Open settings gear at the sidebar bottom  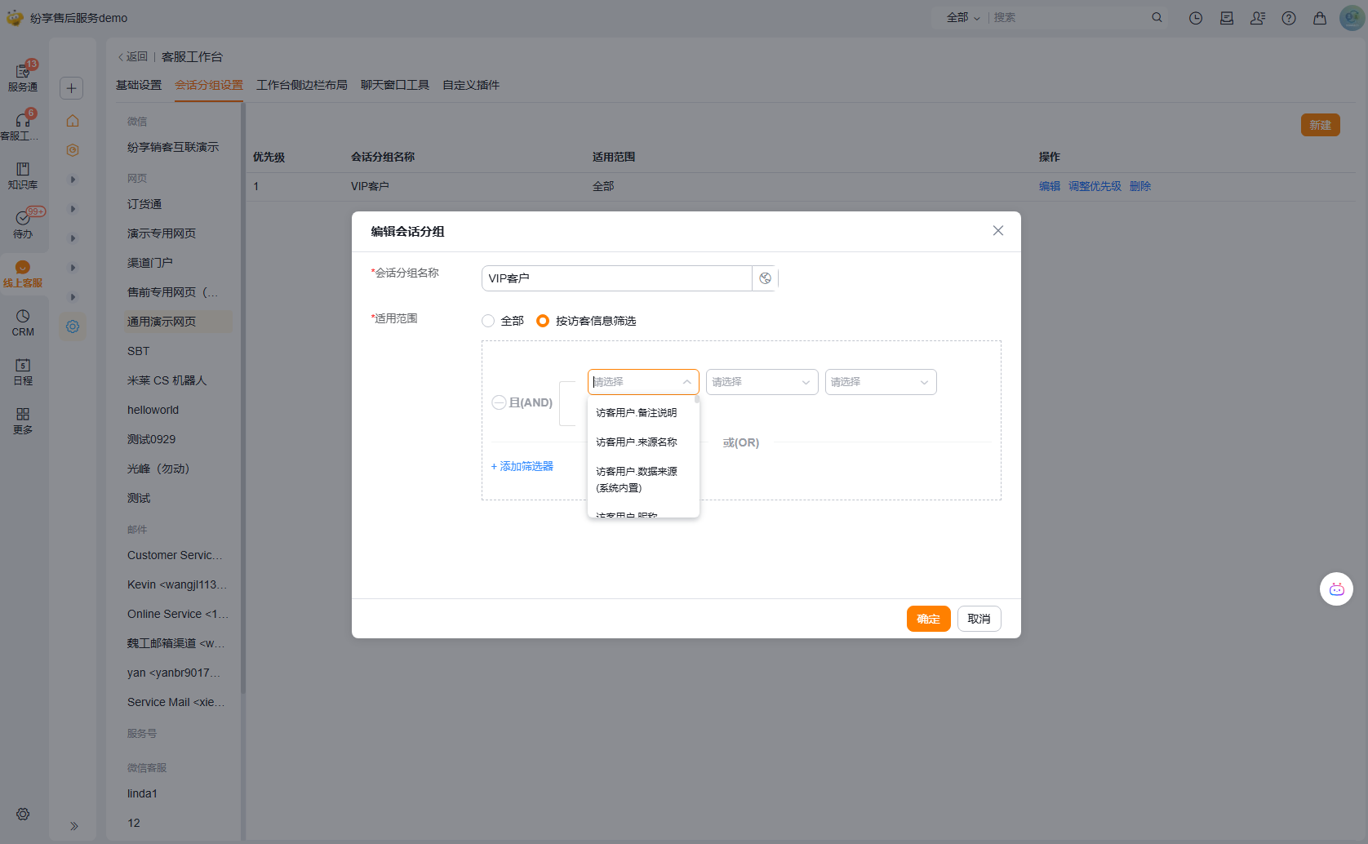click(23, 814)
